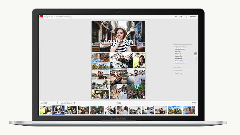240x135 pixels.
Task: Click the info icon beside Bestellen
Action: (x=186, y=17)
